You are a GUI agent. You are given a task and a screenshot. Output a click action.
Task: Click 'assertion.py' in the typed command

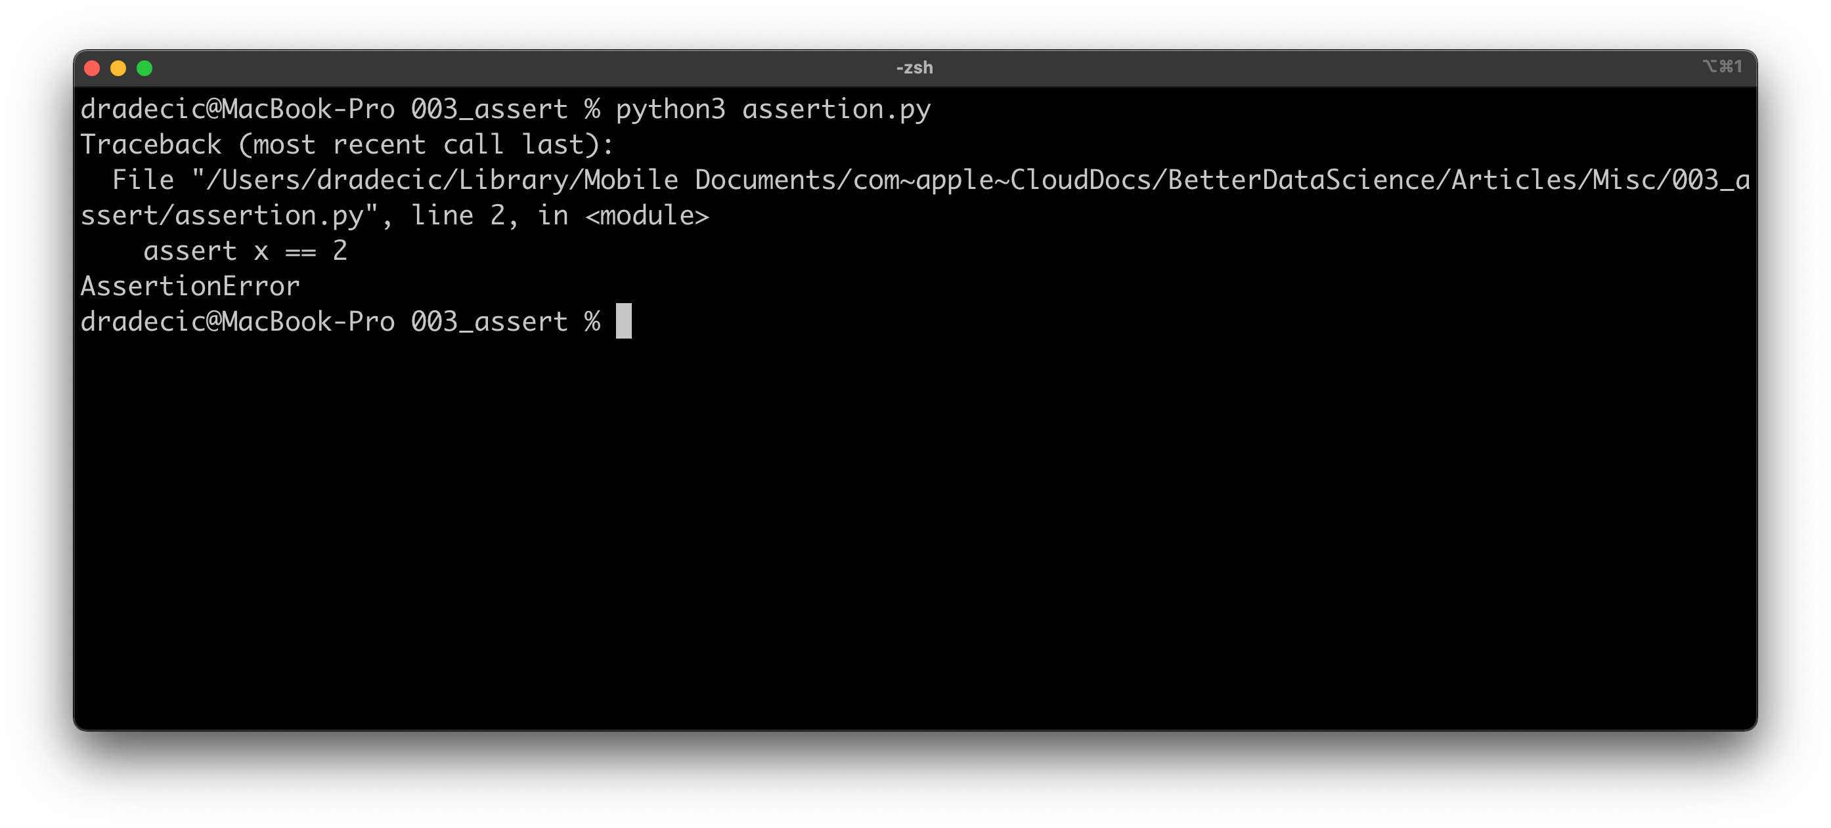tap(836, 110)
